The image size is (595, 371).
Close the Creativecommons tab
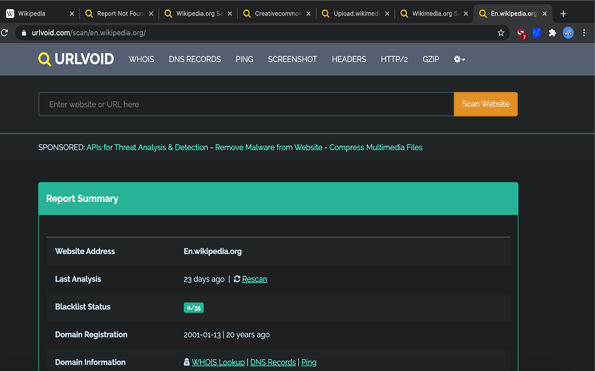coord(308,14)
